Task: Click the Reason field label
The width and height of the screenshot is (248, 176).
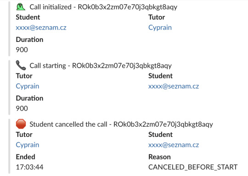Action: coord(159,157)
